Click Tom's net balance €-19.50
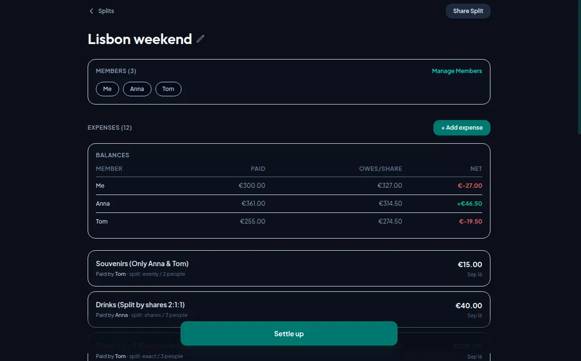581x361 pixels. [471, 222]
